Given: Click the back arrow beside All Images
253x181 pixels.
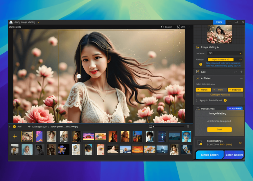Looking at the screenshot, I should click(x=29, y=127).
